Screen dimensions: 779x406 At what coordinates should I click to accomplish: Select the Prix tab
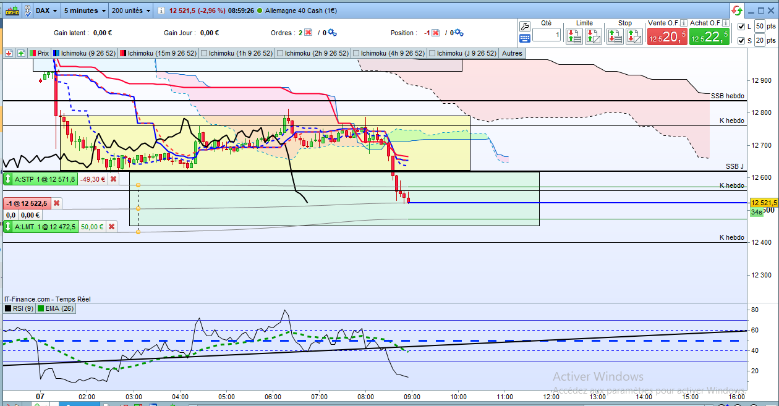(40, 53)
